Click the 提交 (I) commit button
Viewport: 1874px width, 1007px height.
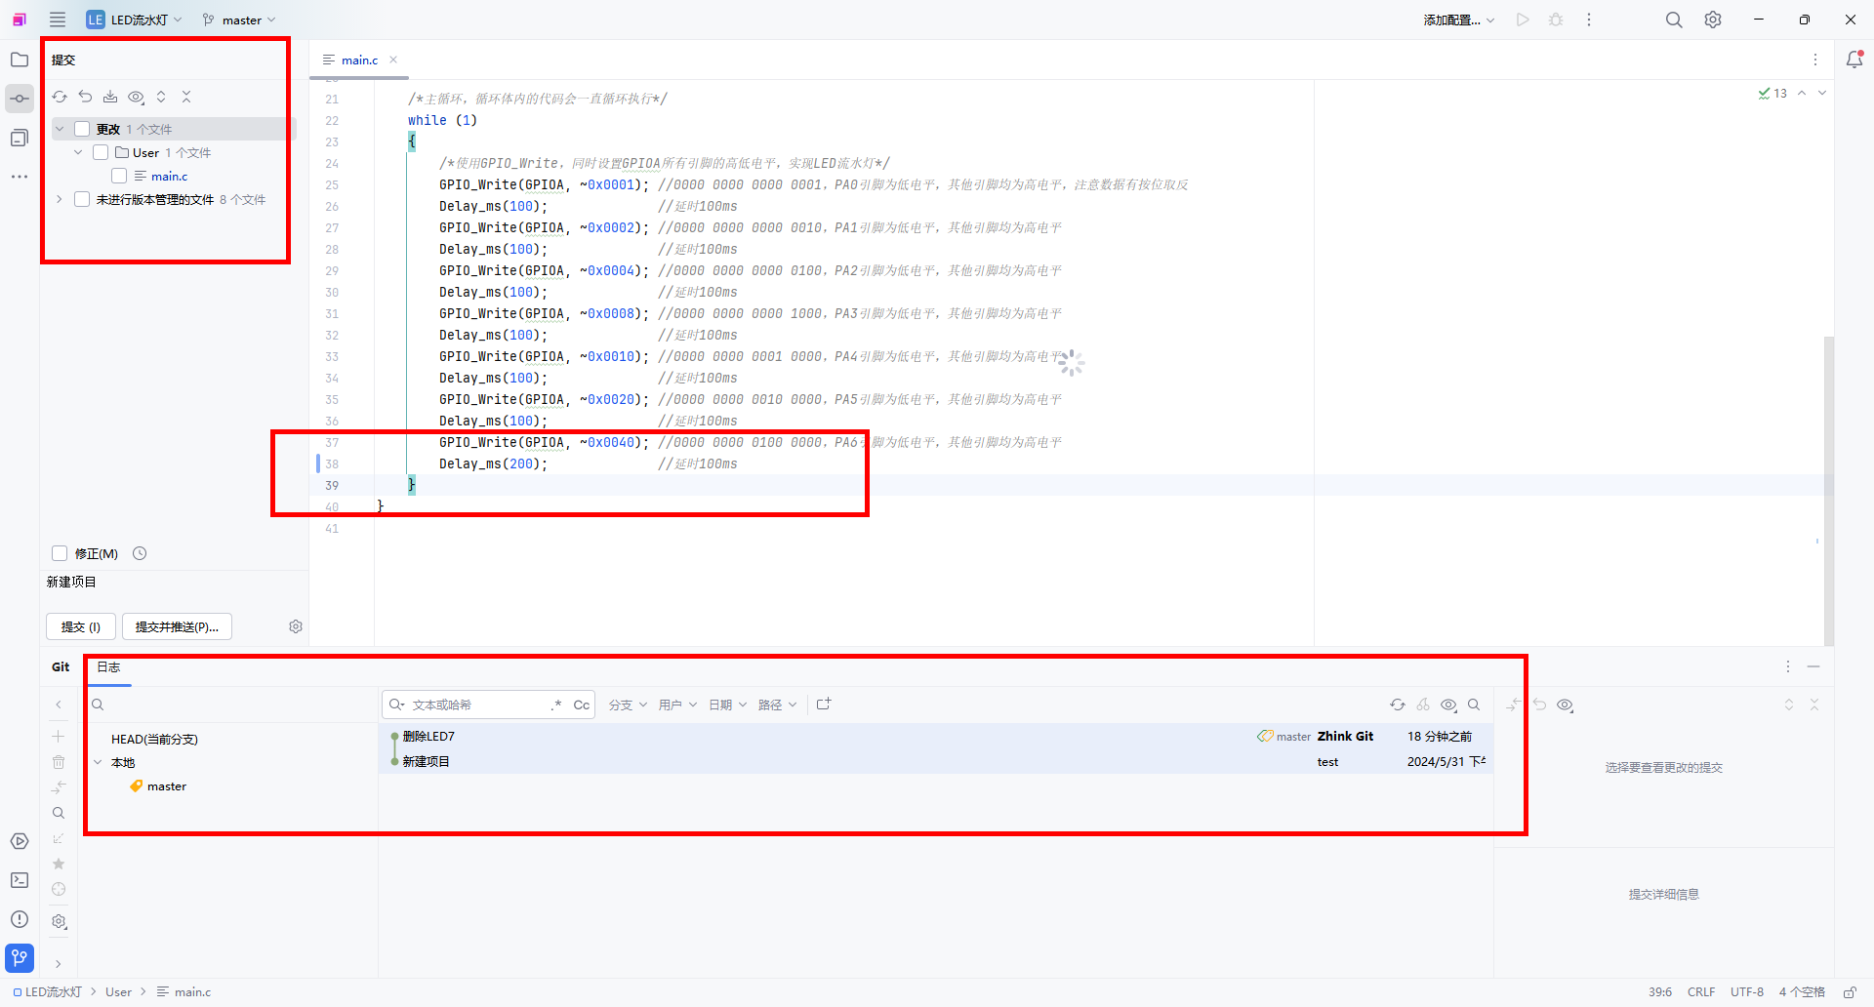[x=80, y=626]
